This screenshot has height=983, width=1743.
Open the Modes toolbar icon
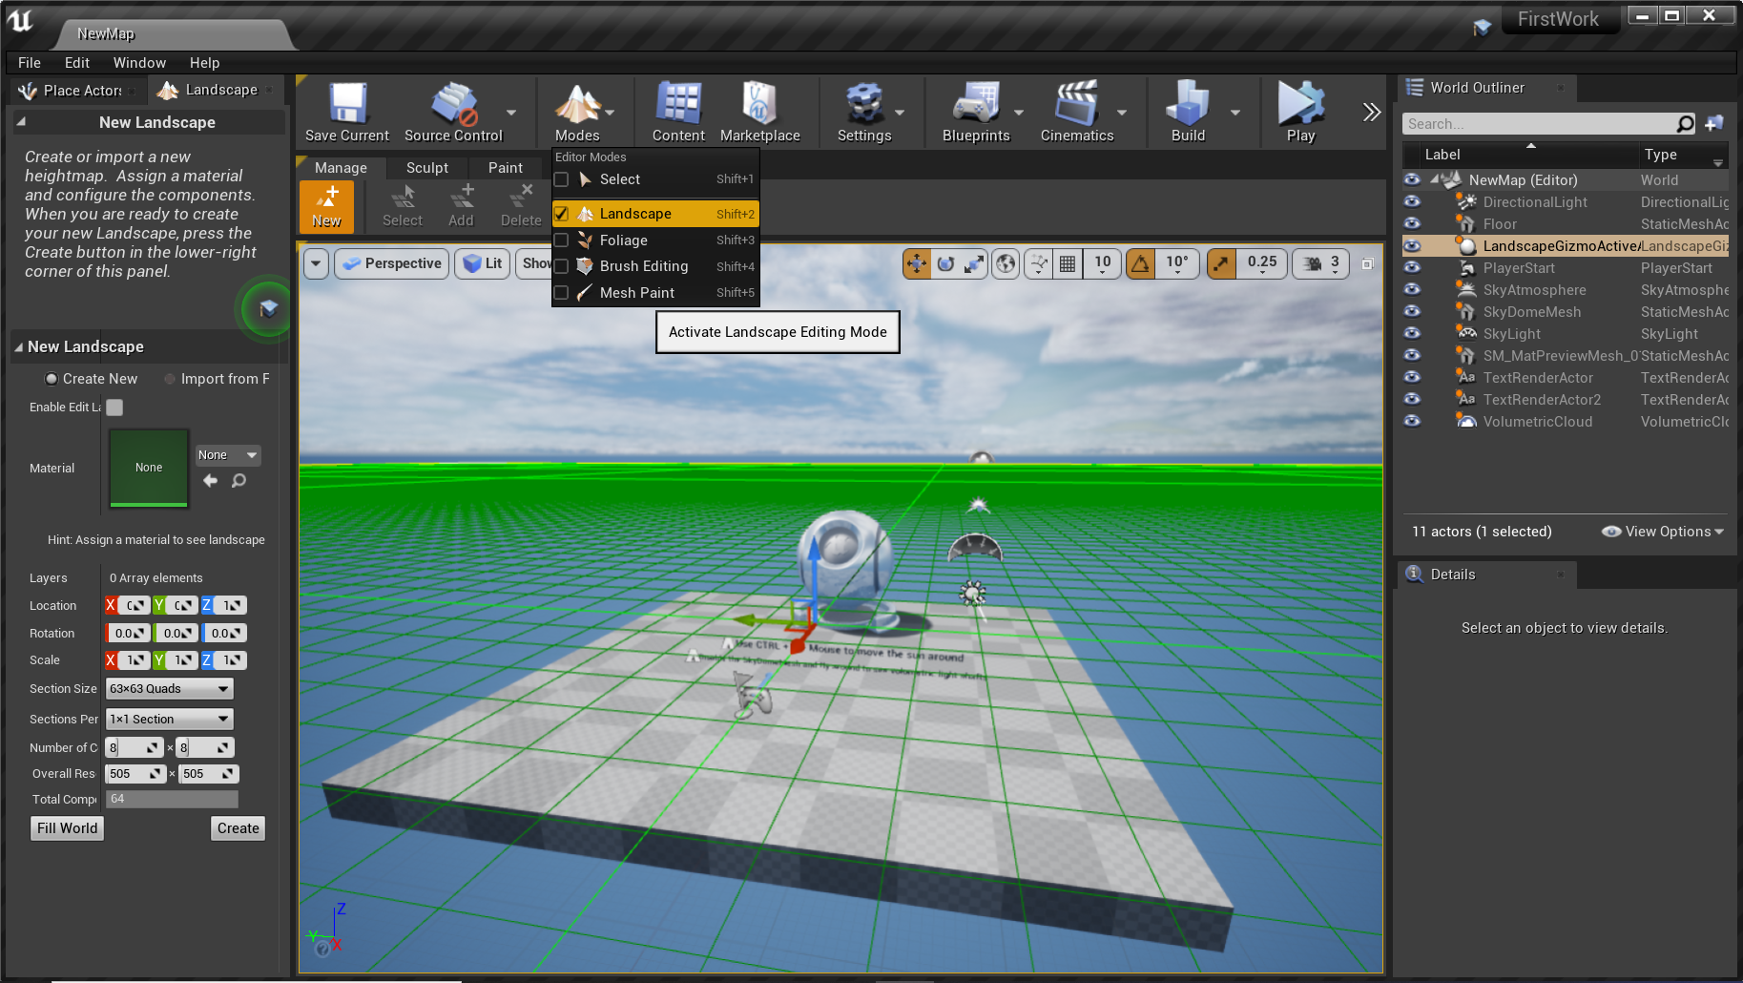click(x=577, y=113)
